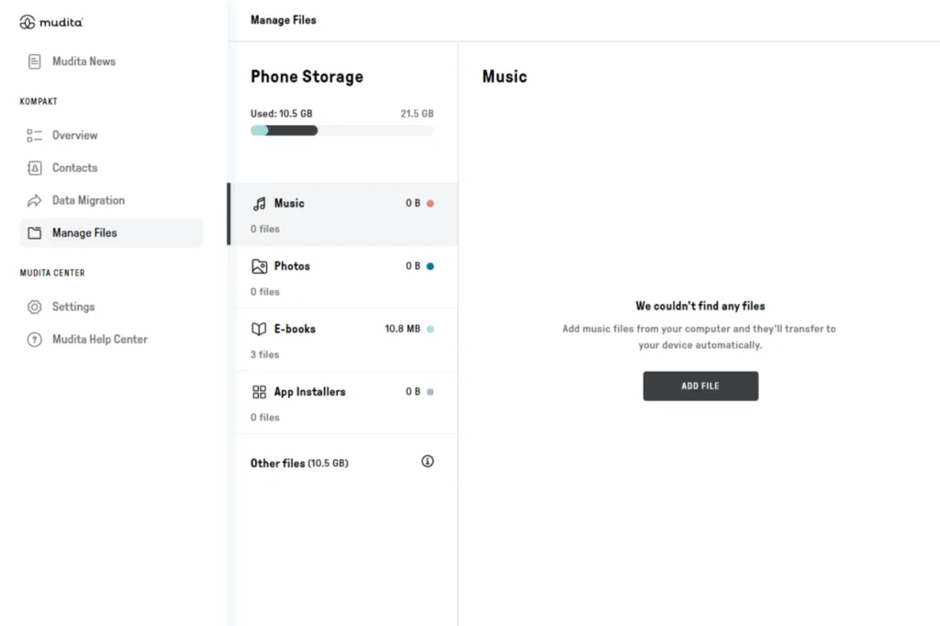Image resolution: width=940 pixels, height=626 pixels.
Task: Click the Mudita logo in the top corner
Action: click(x=50, y=21)
